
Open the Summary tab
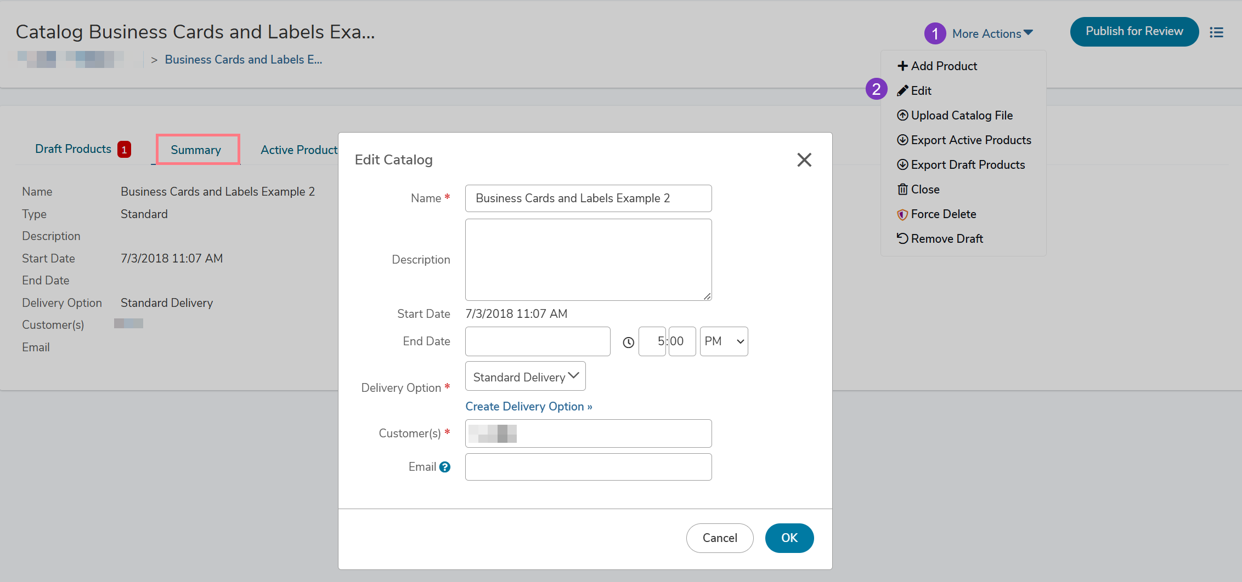[x=196, y=150]
